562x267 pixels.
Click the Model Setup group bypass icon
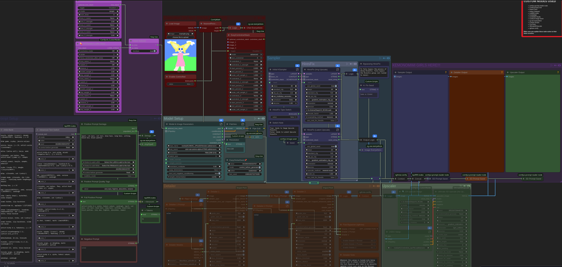(x=259, y=118)
